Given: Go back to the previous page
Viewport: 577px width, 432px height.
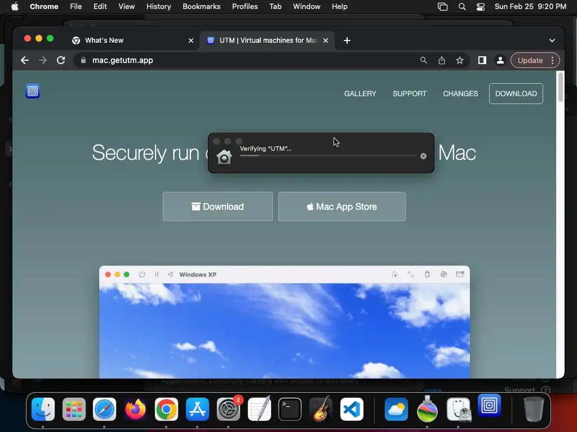Looking at the screenshot, I should [x=25, y=60].
